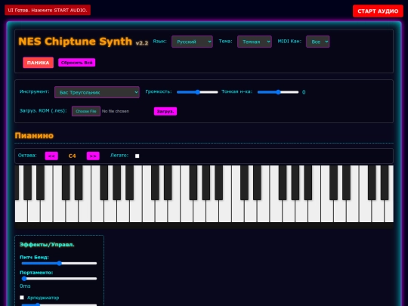Adjust the Портаменто slider
Viewport: 408px width, 306px height.
(60, 279)
